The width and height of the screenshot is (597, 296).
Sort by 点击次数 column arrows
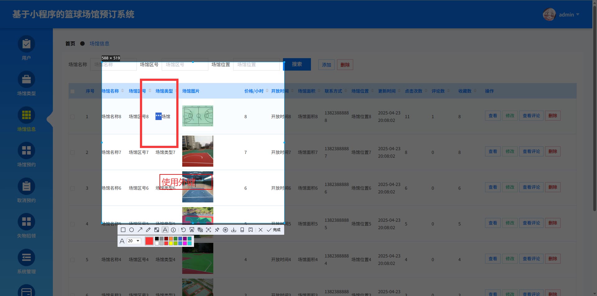pyautogui.click(x=425, y=91)
